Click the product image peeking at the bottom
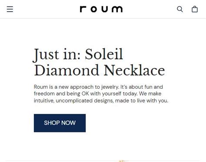The height and width of the screenshot is (162, 206). pyautogui.click(x=122, y=161)
